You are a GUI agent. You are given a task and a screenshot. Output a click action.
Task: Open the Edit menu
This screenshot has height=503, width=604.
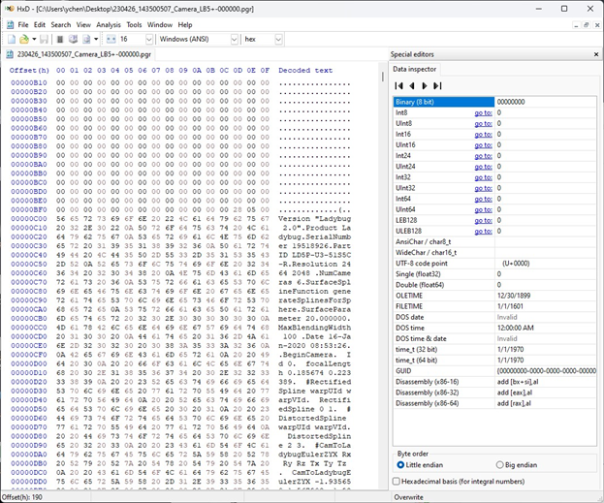pyautogui.click(x=40, y=25)
